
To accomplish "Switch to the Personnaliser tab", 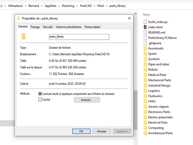I will [92, 27].
